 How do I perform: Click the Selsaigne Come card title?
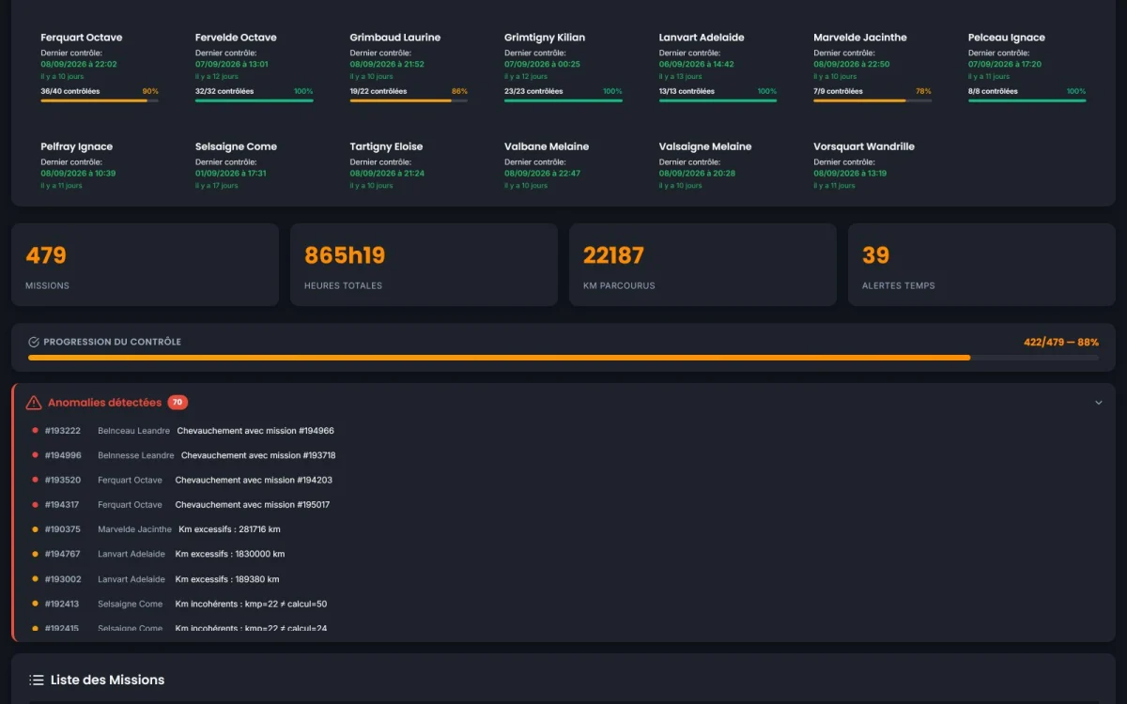236,146
